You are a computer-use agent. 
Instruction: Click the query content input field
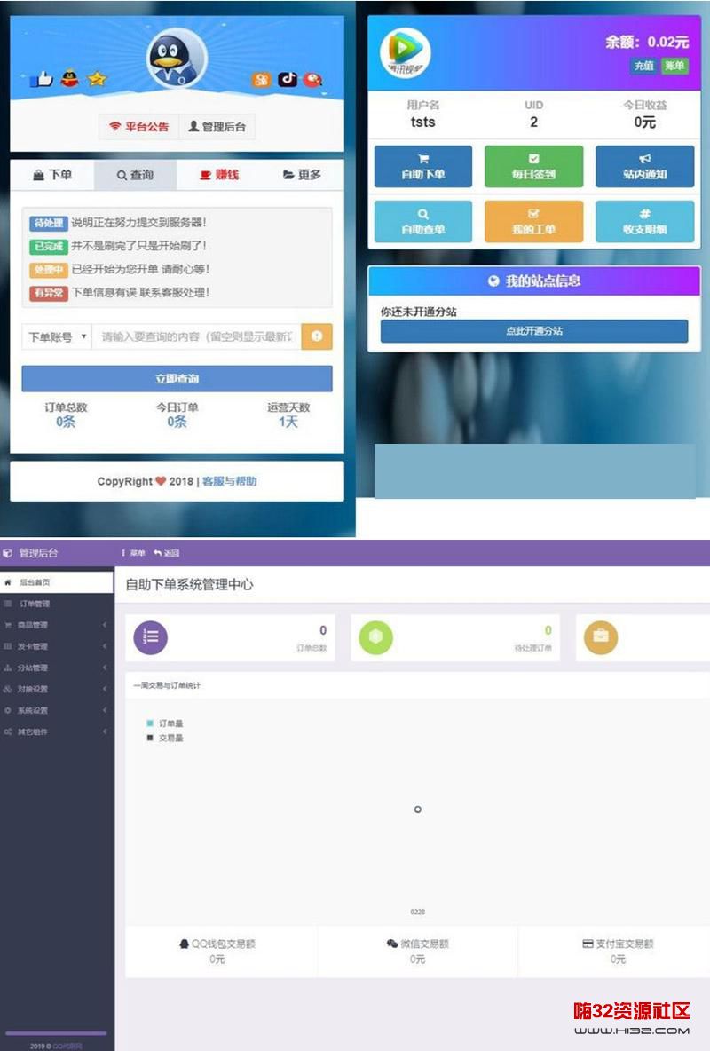tap(196, 337)
